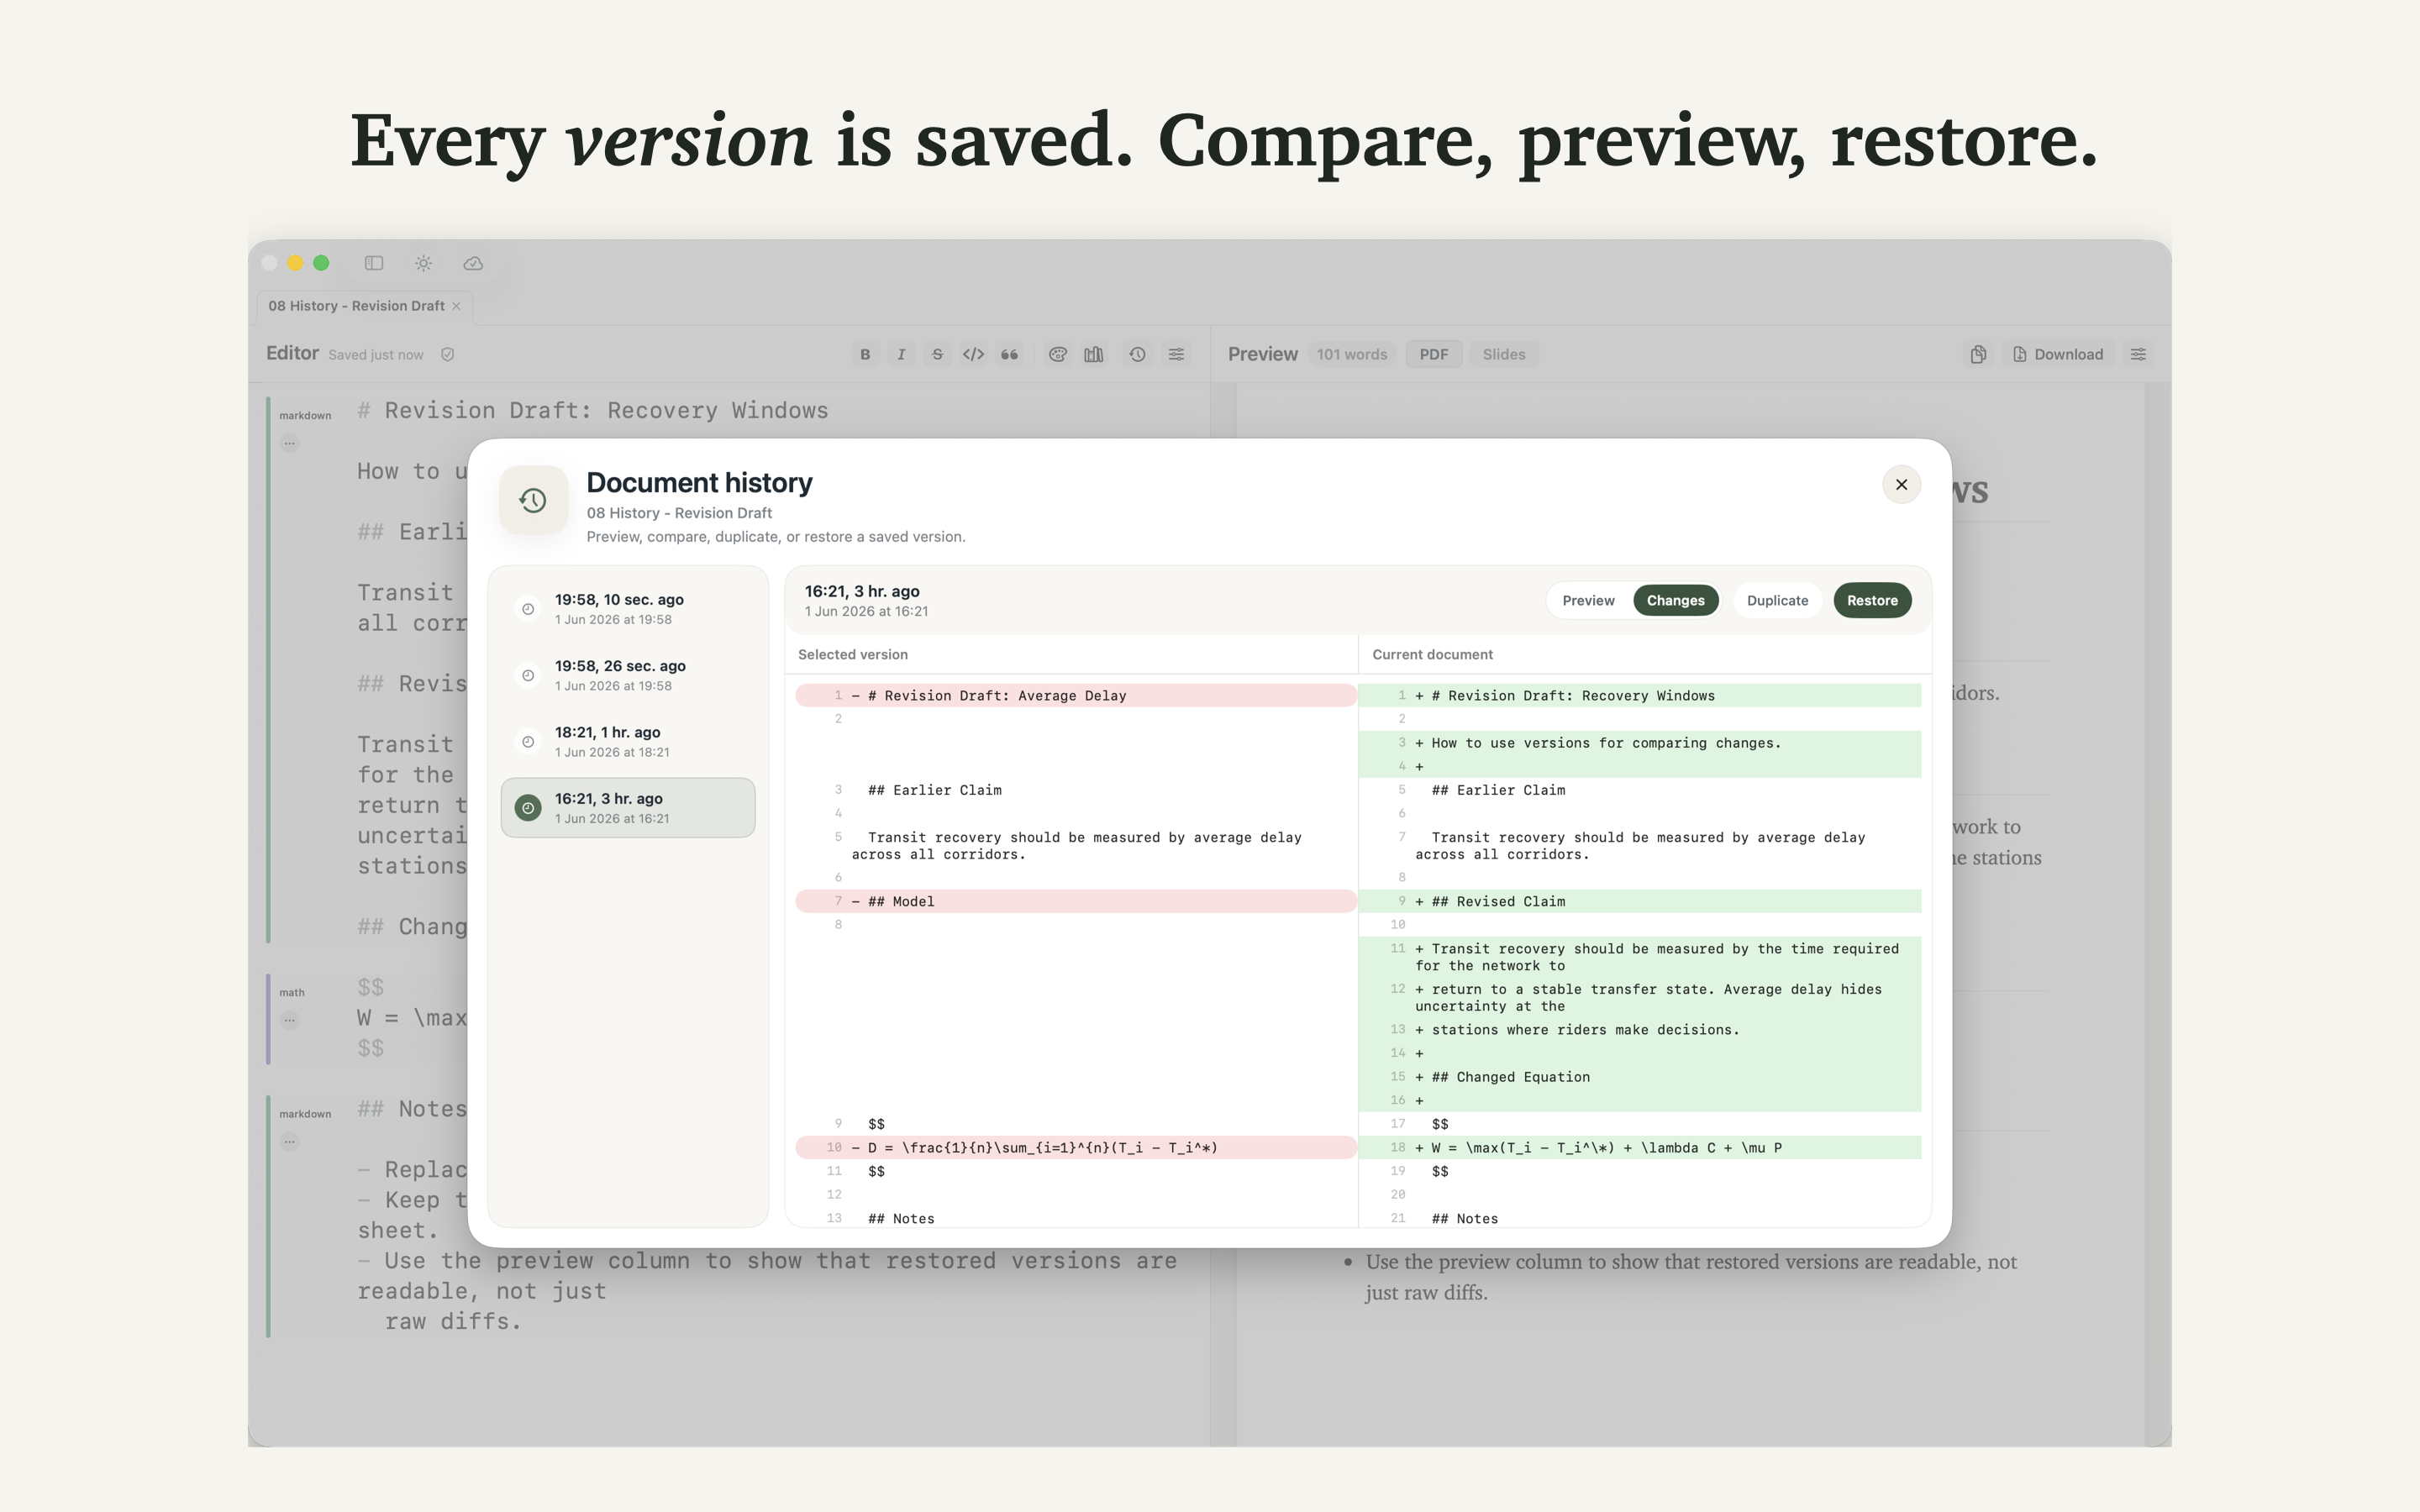The height and width of the screenshot is (1512, 2420).
Task: Click the Current document column header
Action: tap(1432, 654)
